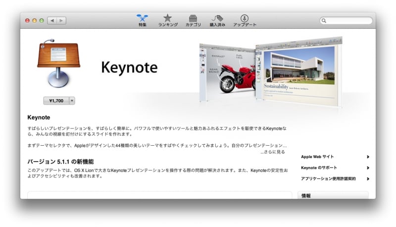Click the arrow next to アプリケーション使用許諾契約
This screenshot has height=227, width=396.
[x=368, y=179]
